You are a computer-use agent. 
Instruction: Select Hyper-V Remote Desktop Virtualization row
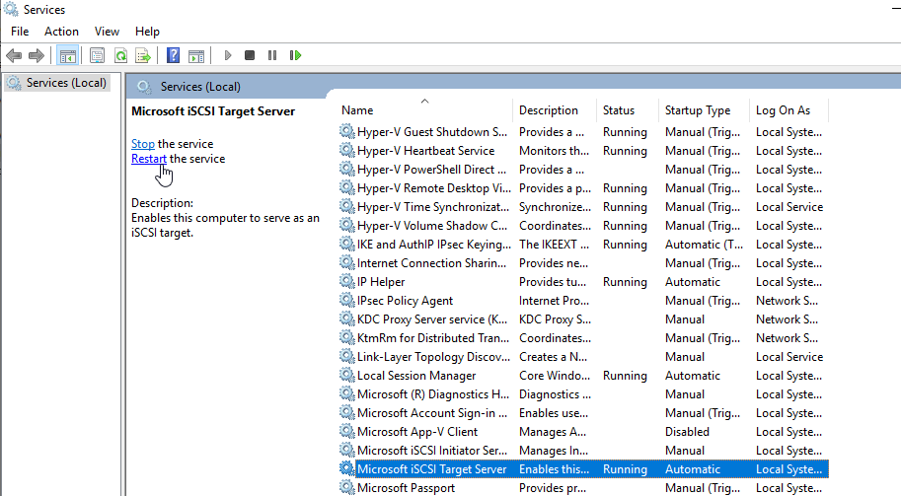click(x=583, y=187)
